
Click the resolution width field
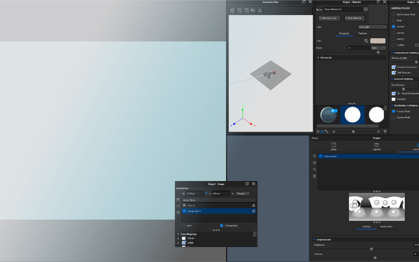tap(195, 194)
